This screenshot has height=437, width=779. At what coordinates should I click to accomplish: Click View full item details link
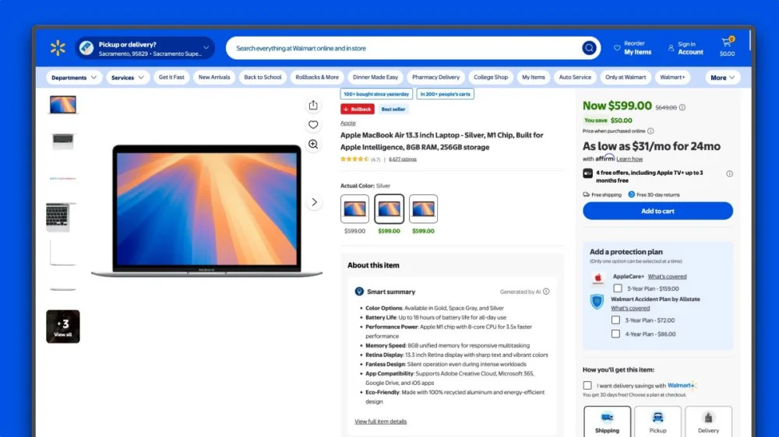coord(381,421)
